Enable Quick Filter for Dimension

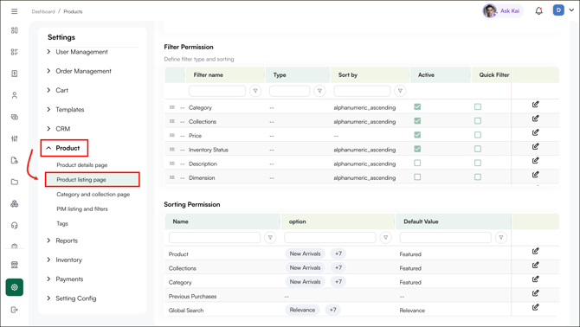pos(478,177)
